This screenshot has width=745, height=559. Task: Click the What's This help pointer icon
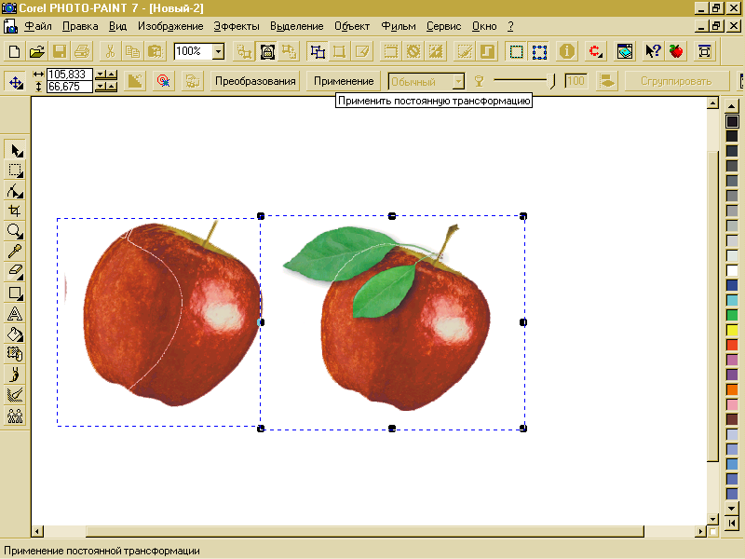pyautogui.click(x=653, y=51)
